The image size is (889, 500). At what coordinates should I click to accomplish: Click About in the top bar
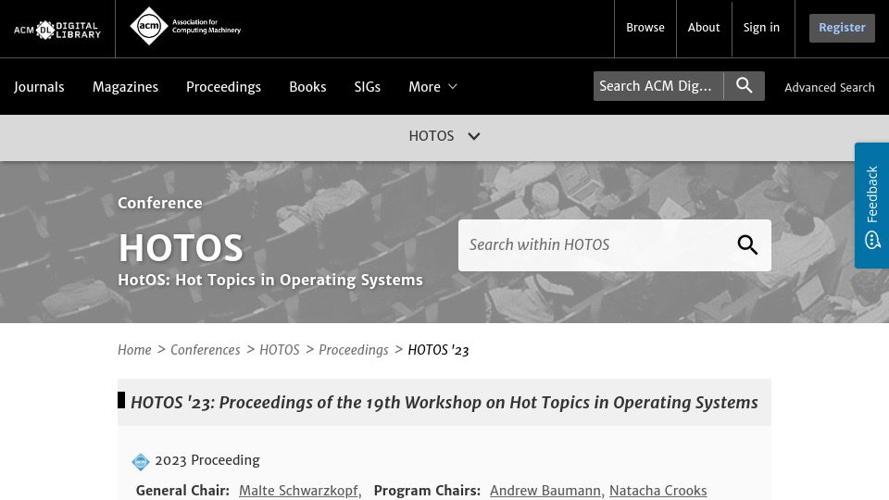pos(704,27)
